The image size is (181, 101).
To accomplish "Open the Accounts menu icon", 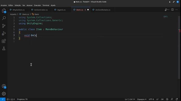I will tap(4, 86).
